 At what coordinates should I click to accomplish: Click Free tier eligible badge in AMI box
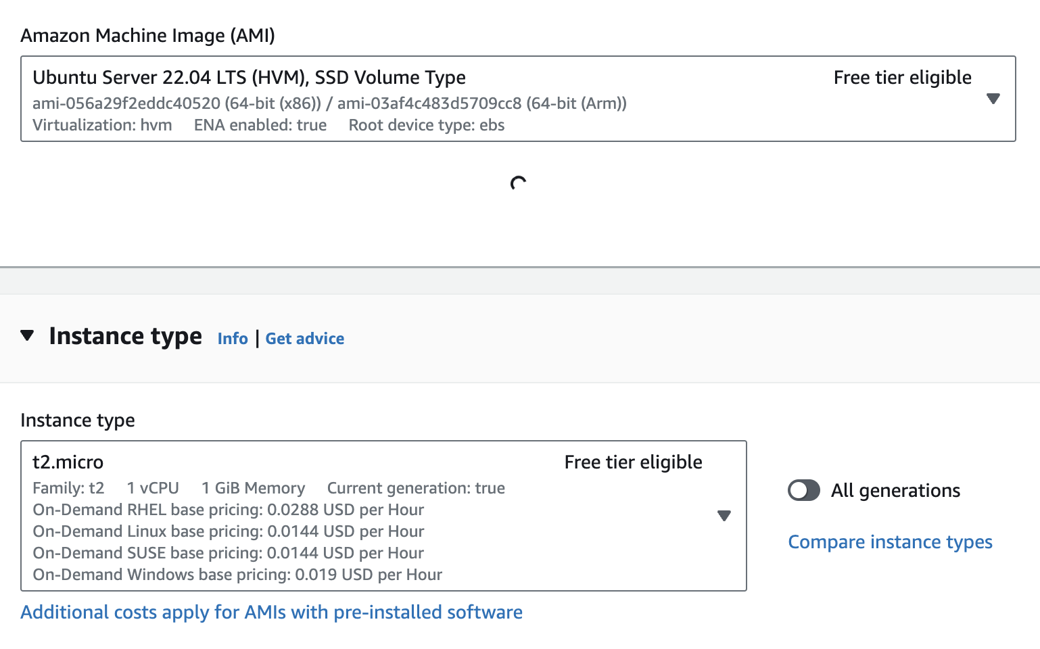(x=902, y=78)
